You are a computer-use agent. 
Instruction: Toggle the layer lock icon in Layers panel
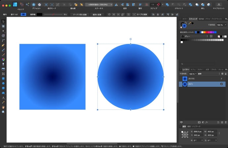pos(225,74)
